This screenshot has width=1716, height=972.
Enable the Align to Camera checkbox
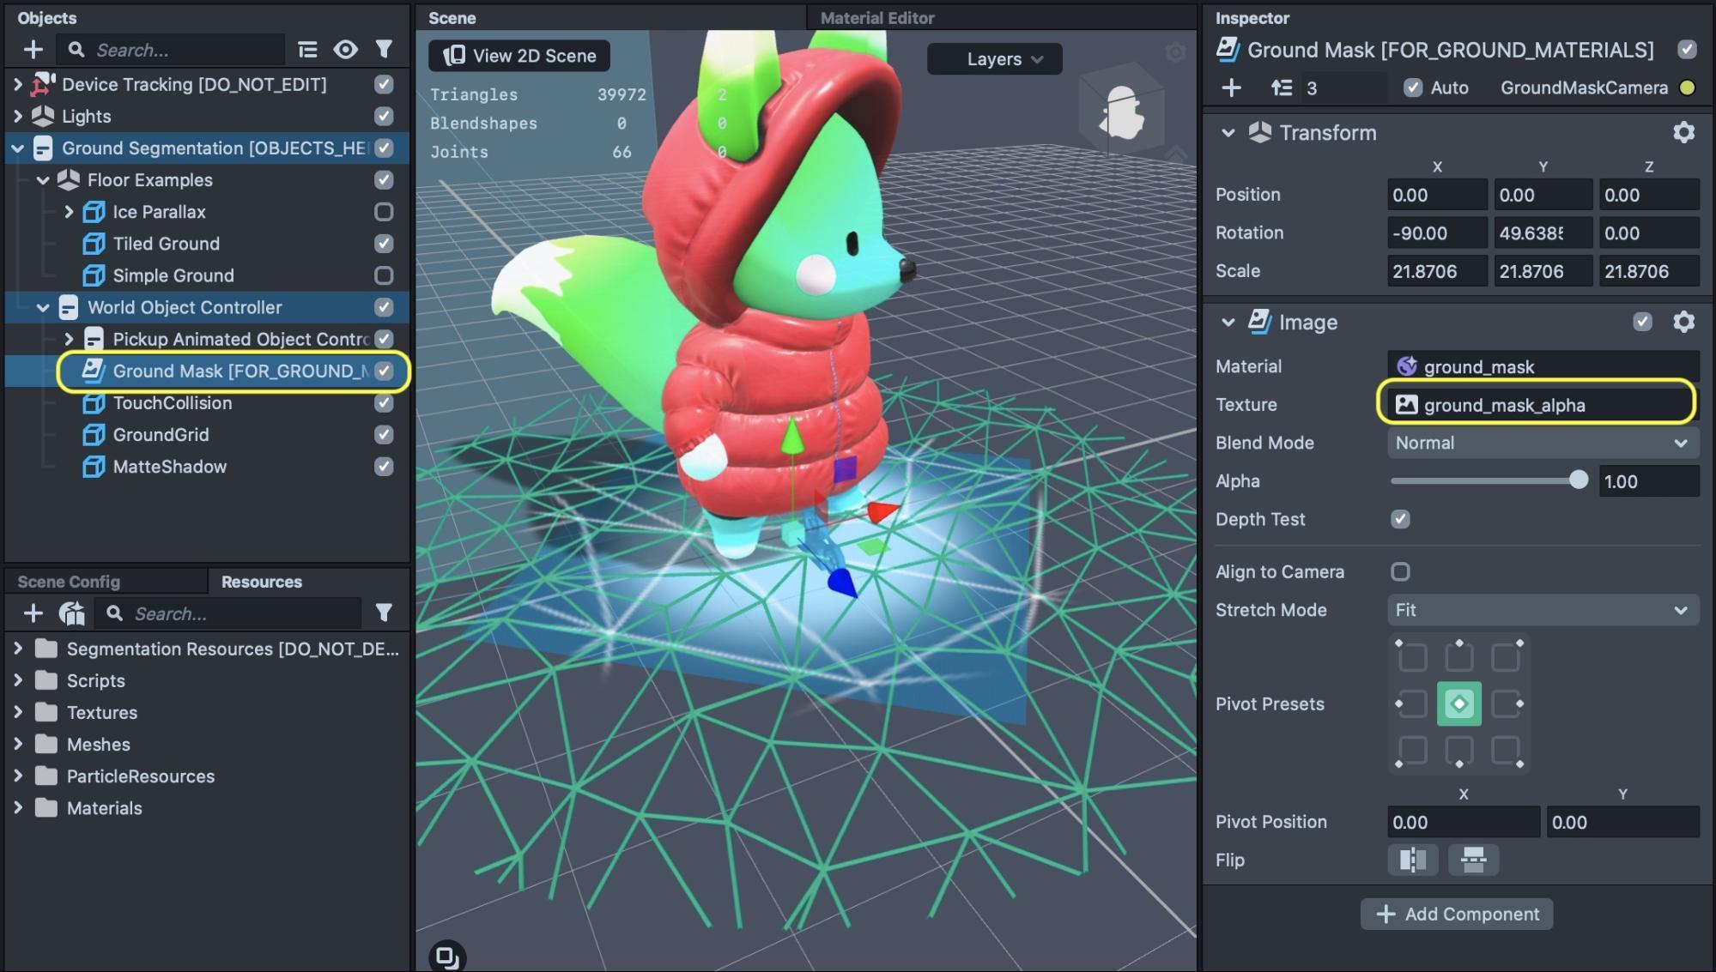tap(1400, 571)
